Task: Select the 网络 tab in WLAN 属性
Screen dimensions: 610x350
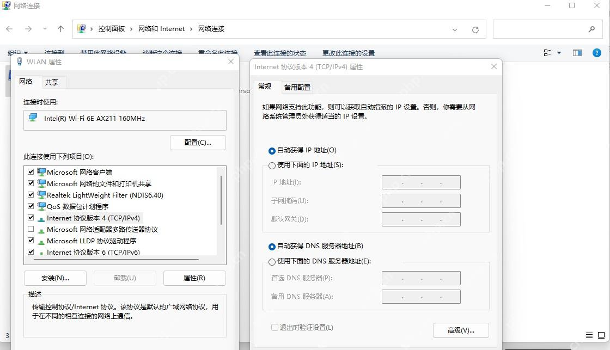Action: click(26, 81)
